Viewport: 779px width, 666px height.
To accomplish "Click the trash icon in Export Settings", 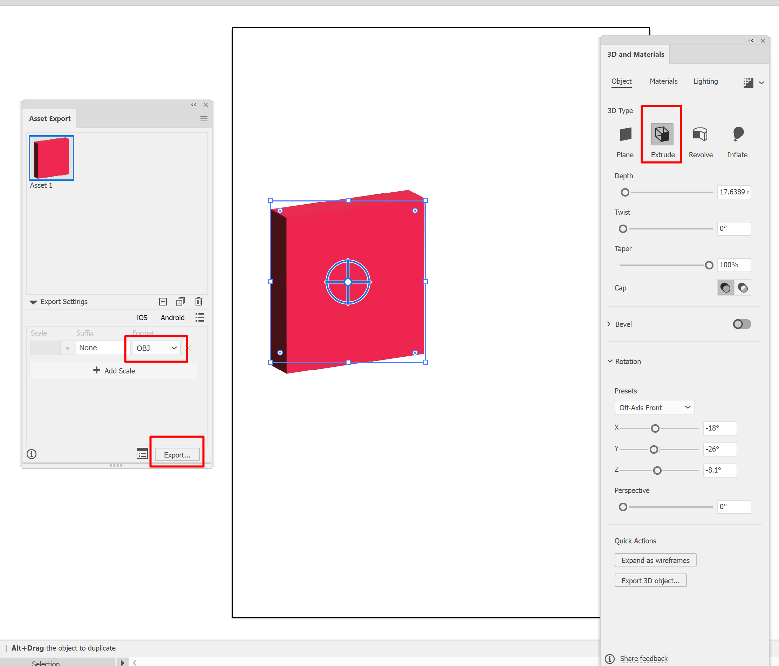I will pyautogui.click(x=198, y=301).
